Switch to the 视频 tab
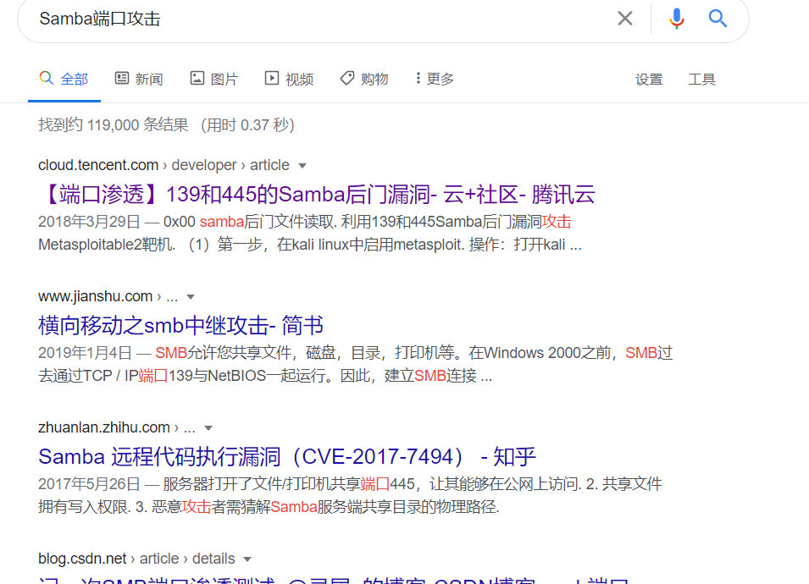Screen dimensions: 809x584 tap(290, 79)
